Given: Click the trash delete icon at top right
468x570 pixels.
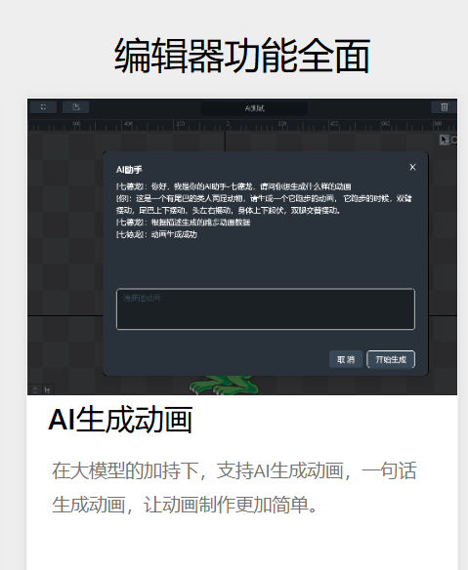Looking at the screenshot, I should tap(444, 107).
